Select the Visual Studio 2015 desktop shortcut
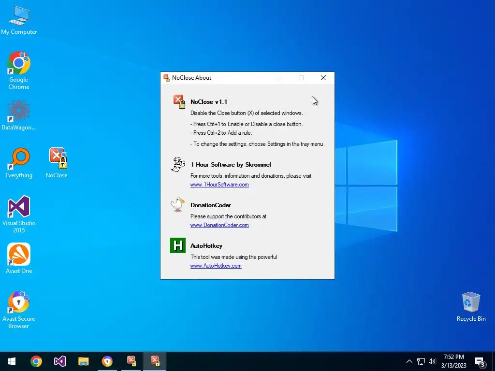Viewport: 495px width, 371px height. (x=19, y=214)
